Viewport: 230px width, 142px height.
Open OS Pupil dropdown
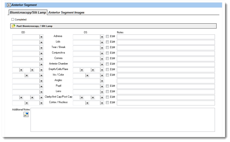tap(102, 86)
